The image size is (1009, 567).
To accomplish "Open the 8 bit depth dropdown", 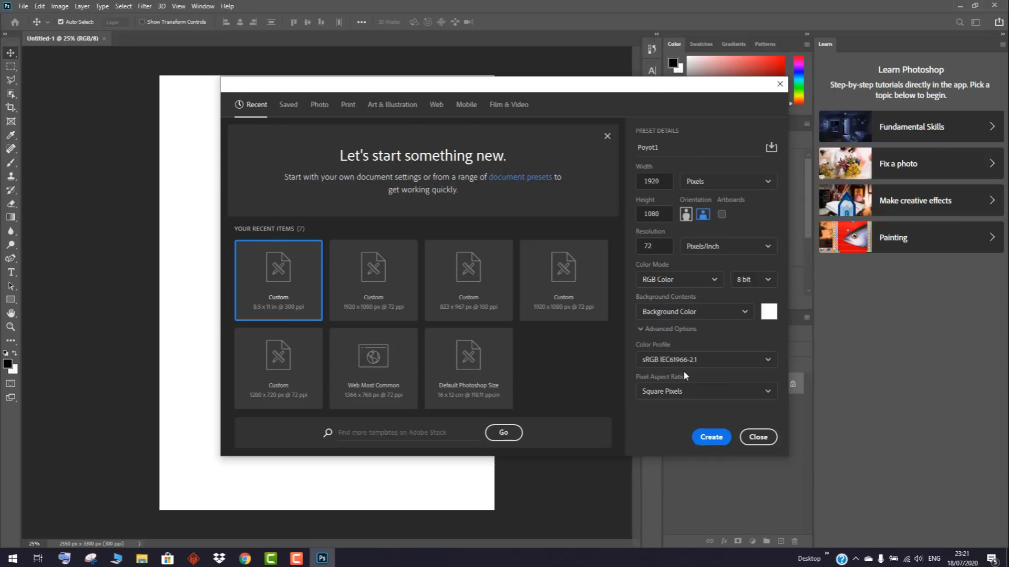I will click(754, 279).
